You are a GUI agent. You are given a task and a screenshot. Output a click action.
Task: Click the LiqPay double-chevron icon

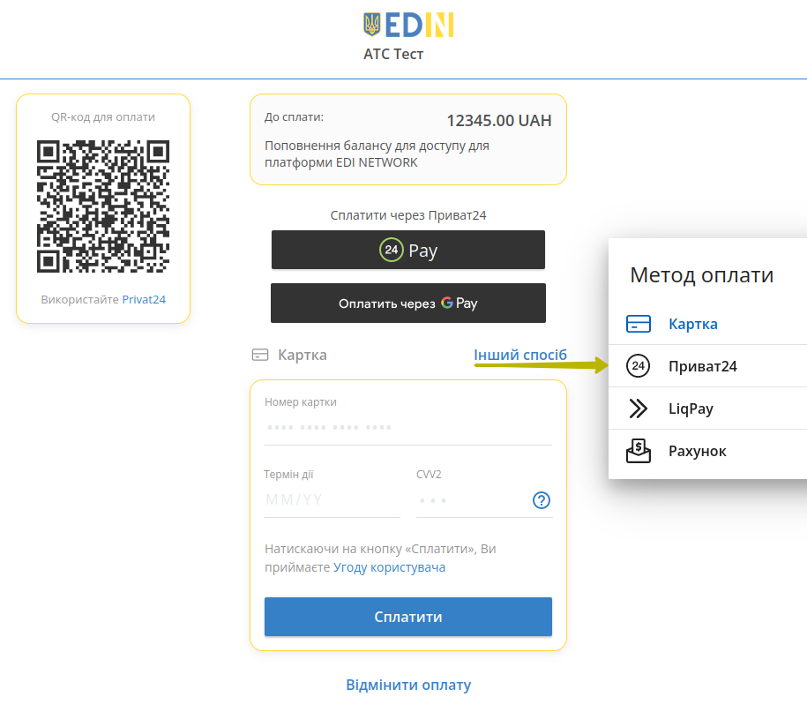pos(639,408)
